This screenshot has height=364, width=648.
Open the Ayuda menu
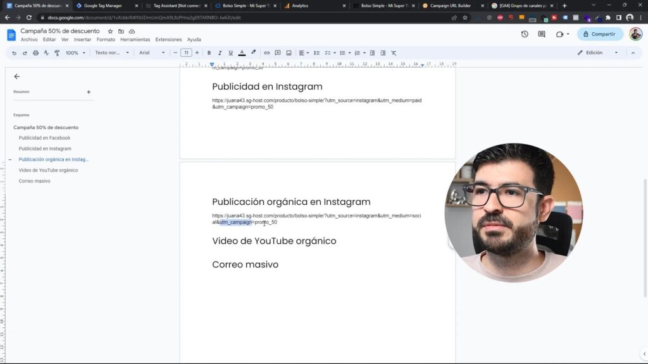point(194,40)
